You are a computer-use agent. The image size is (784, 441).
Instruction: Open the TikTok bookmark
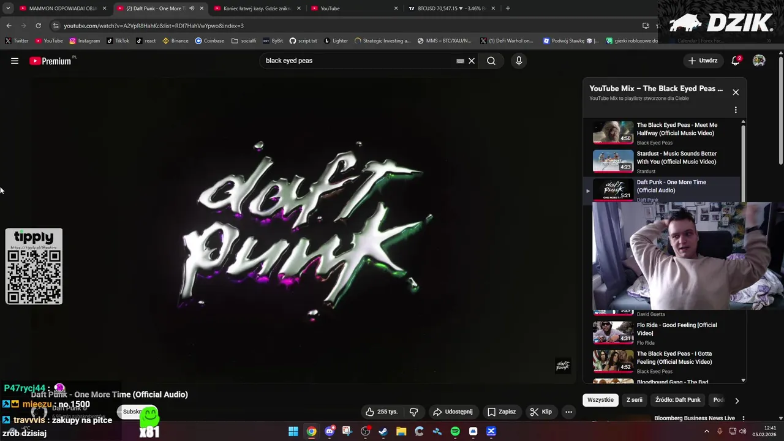[118, 41]
